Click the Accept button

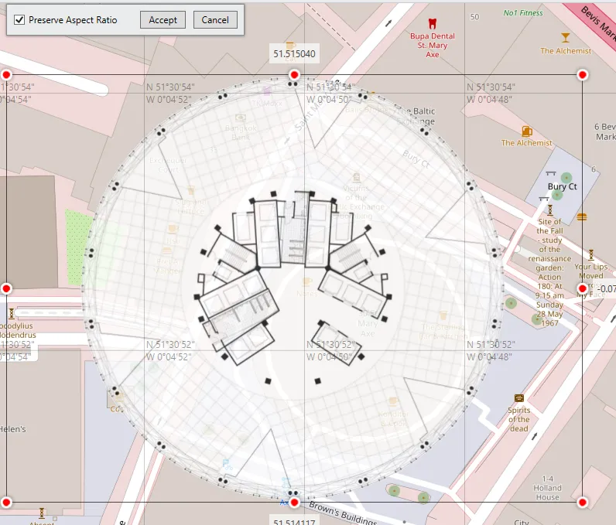pos(163,19)
